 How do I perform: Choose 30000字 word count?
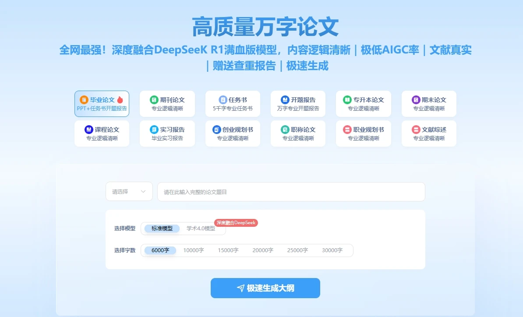coord(332,250)
